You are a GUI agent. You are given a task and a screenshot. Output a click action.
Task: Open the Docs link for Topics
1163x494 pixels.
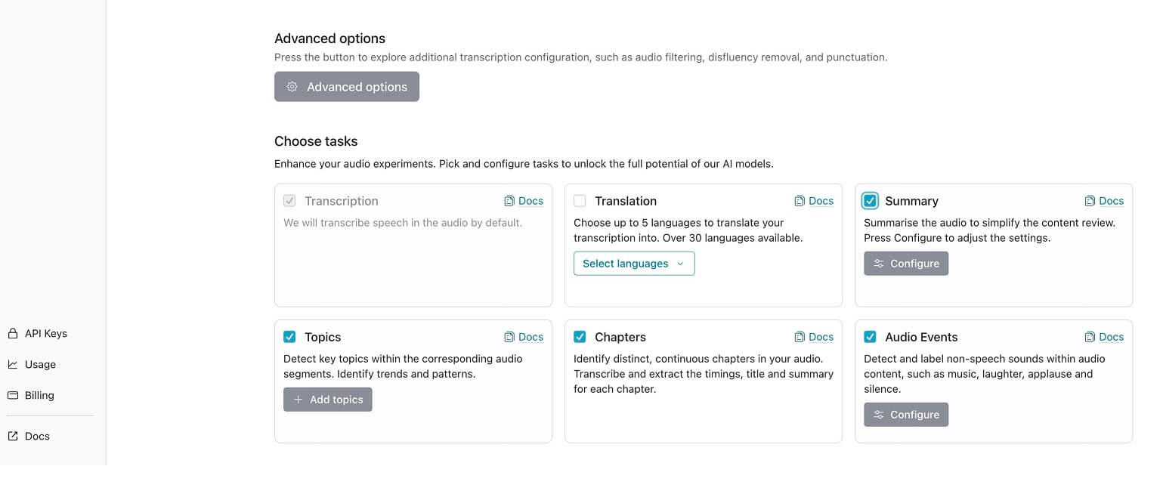[x=531, y=336]
